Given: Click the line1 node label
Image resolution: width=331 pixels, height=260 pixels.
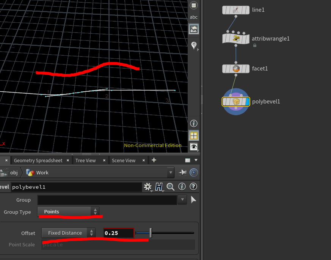Looking at the screenshot, I should tap(258, 10).
